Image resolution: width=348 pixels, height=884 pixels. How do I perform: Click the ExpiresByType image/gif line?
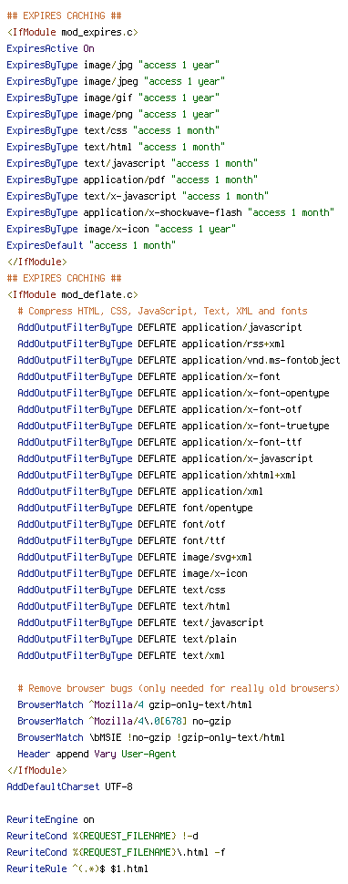point(113,98)
